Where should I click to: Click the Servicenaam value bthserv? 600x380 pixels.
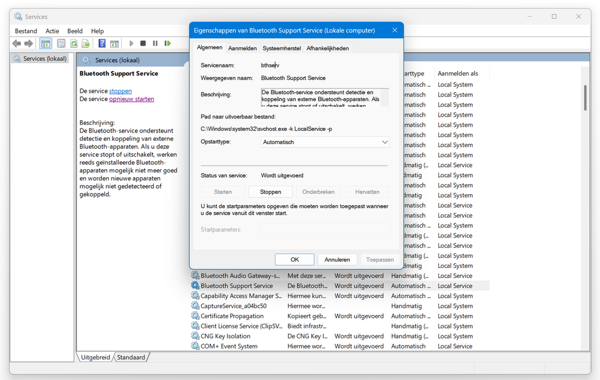[x=270, y=65]
